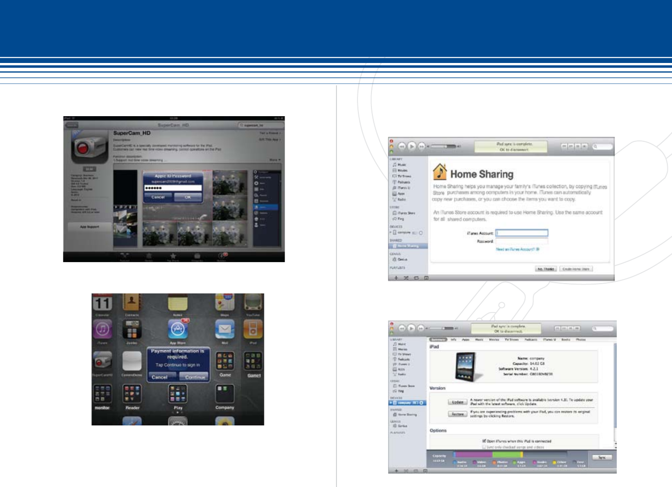Toggle Open iTunes when this iPad is connected
Image resolution: width=672 pixels, height=487 pixels.
484,441
